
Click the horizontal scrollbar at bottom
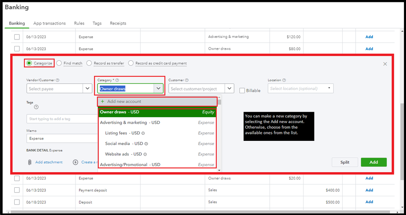click(200, 212)
